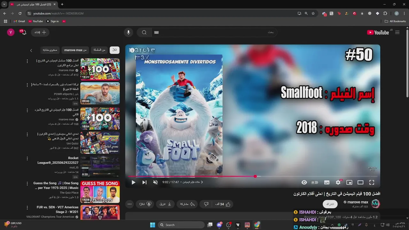Screen dimensions: 409x230
Task: Skip to next video in player
Action: (x=144, y=182)
